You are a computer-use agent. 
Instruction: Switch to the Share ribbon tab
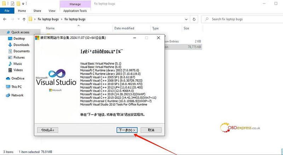click(37, 11)
